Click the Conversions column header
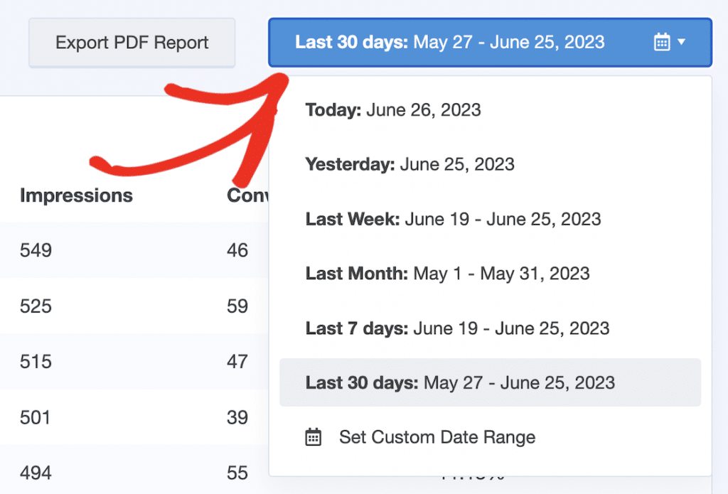 click(x=247, y=195)
